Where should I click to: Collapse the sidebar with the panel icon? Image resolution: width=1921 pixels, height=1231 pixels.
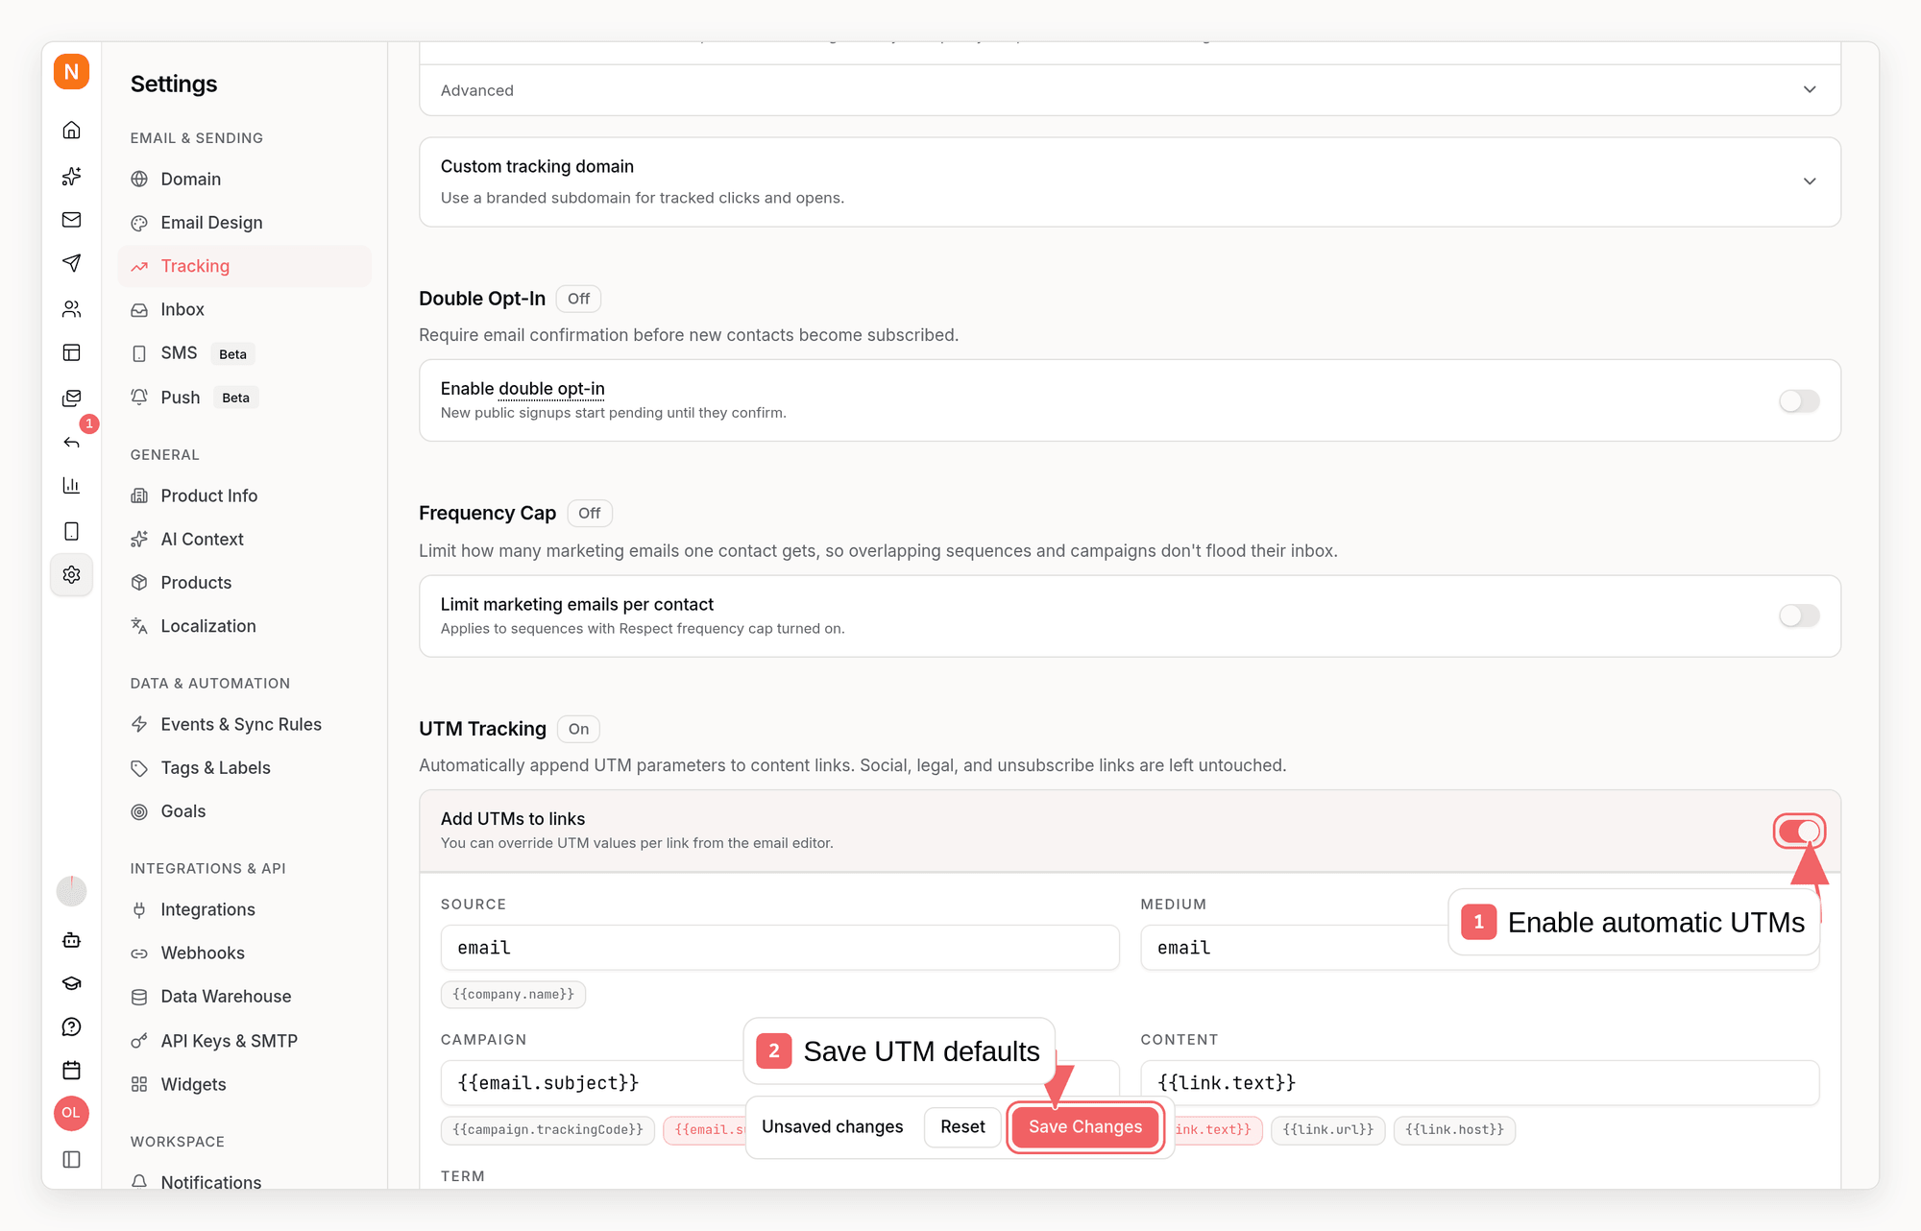point(71,1159)
